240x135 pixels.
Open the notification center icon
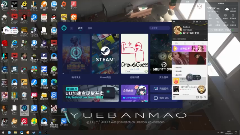tap(236, 133)
